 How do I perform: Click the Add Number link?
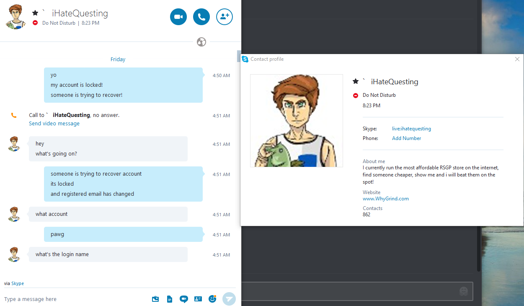[407, 138]
